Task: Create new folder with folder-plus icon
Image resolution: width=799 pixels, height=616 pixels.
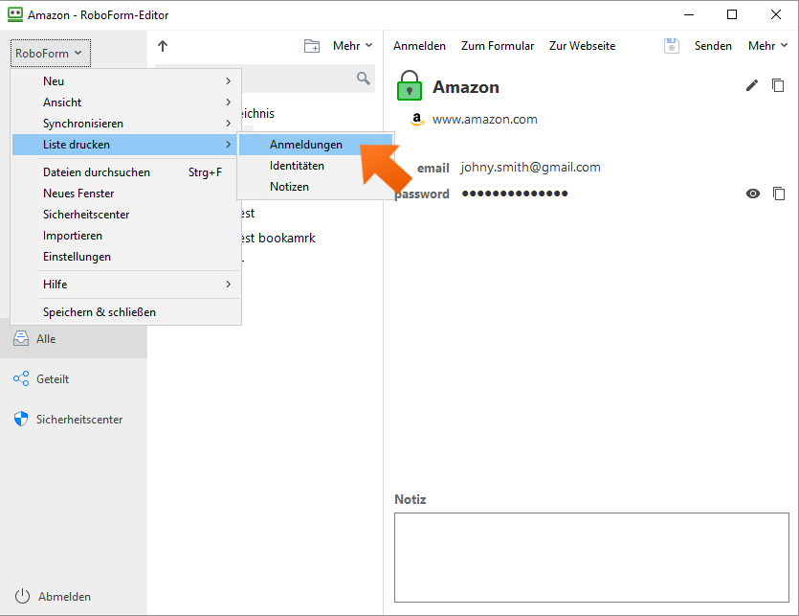Action: tap(312, 46)
